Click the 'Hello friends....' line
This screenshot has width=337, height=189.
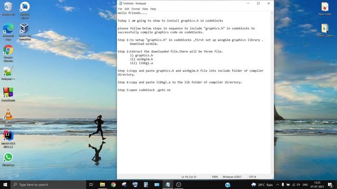[x=132, y=13]
